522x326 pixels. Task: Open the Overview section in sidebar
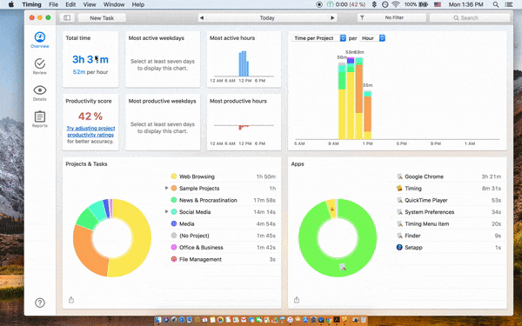coord(40,40)
